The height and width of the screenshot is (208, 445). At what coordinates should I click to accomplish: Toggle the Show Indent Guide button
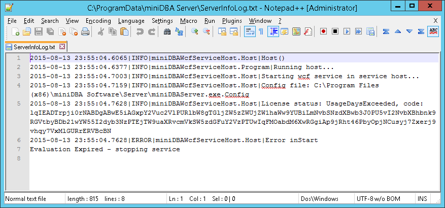coord(273,31)
